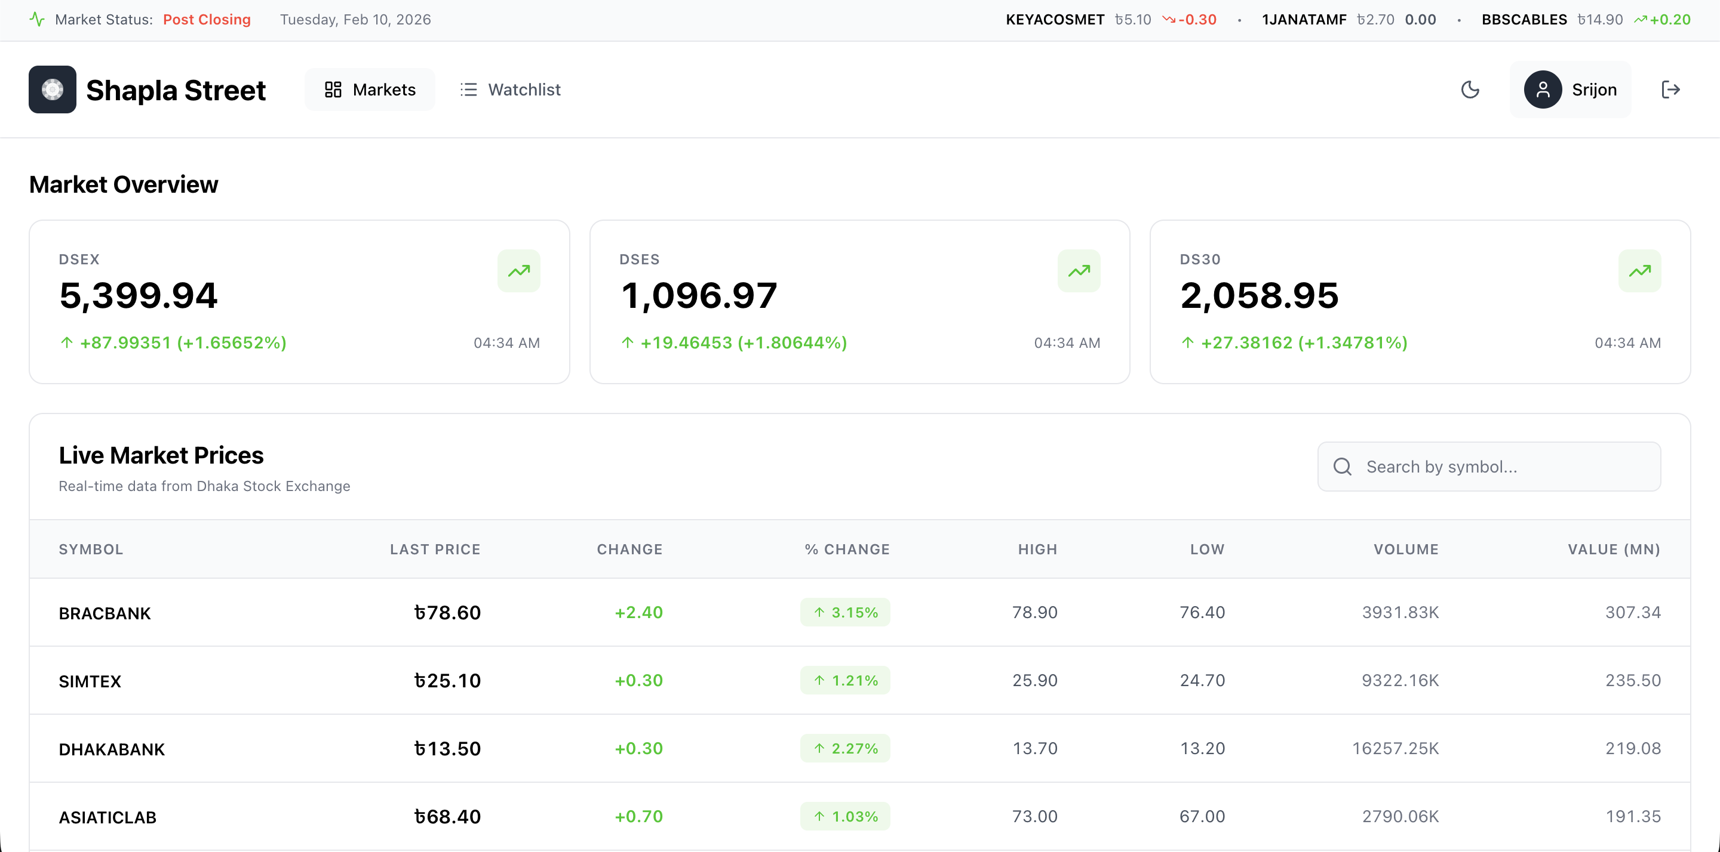Screen dimensions: 1720x852
Task: Click DHAKABANK 2.27% change badge
Action: [844, 749]
